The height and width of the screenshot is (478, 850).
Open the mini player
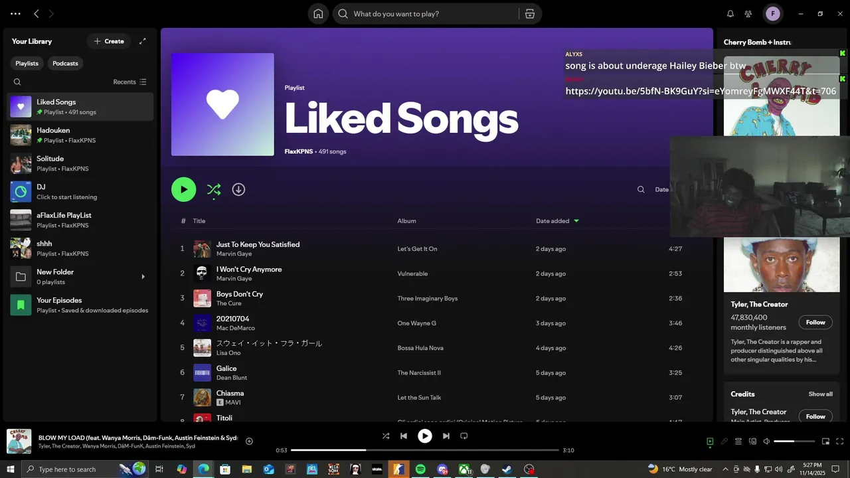825,441
